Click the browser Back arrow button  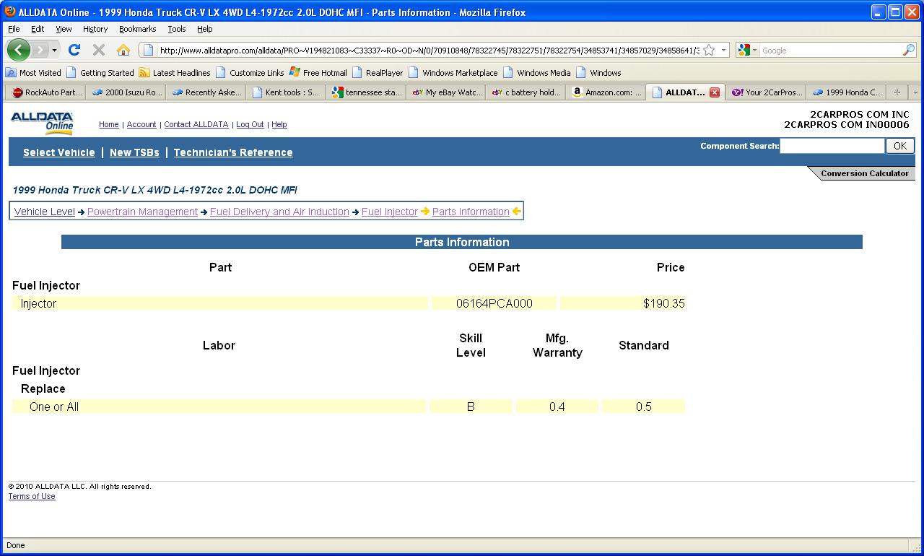[19, 50]
